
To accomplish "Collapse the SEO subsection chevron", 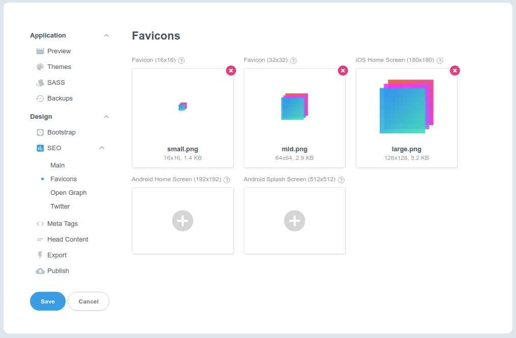I will pyautogui.click(x=101, y=148).
